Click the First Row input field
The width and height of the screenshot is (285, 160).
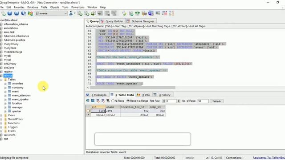(x=171, y=101)
